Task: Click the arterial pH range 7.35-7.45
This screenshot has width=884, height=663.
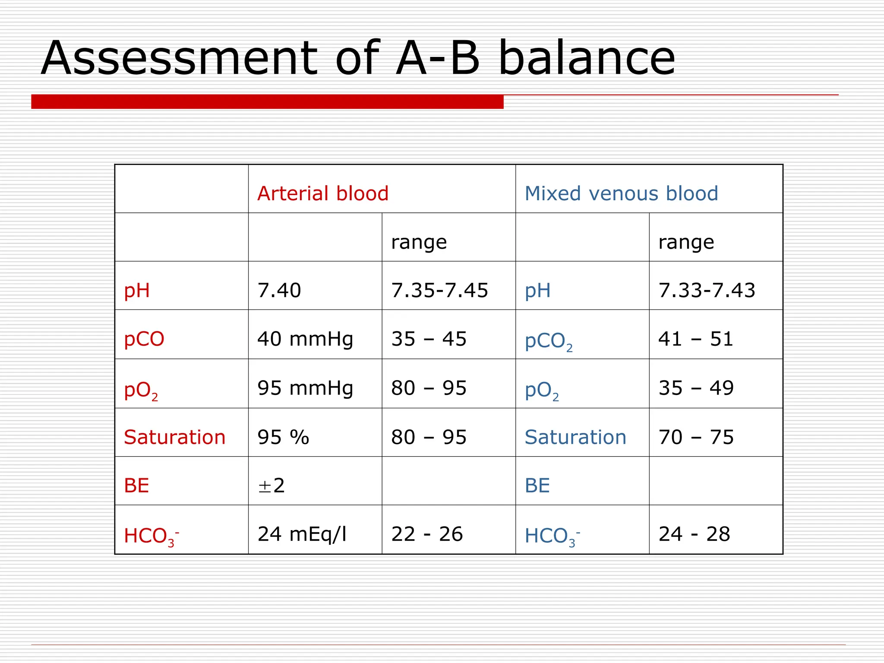Action: click(x=439, y=290)
